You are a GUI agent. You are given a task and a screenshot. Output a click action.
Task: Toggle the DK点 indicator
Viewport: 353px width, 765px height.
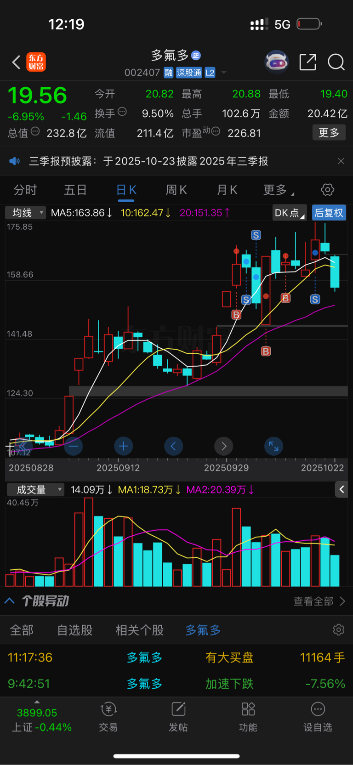coord(289,213)
